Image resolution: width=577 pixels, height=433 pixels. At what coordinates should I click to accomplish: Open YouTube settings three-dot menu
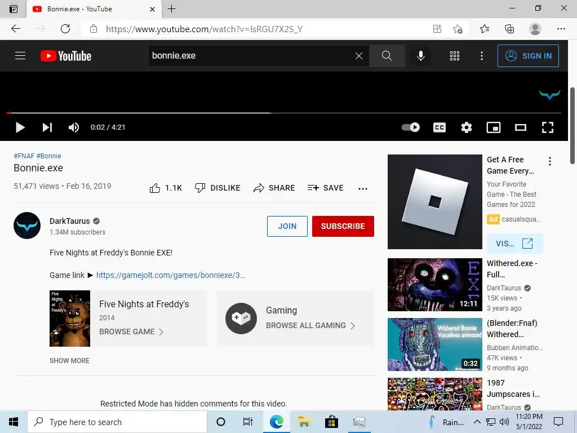tap(482, 56)
